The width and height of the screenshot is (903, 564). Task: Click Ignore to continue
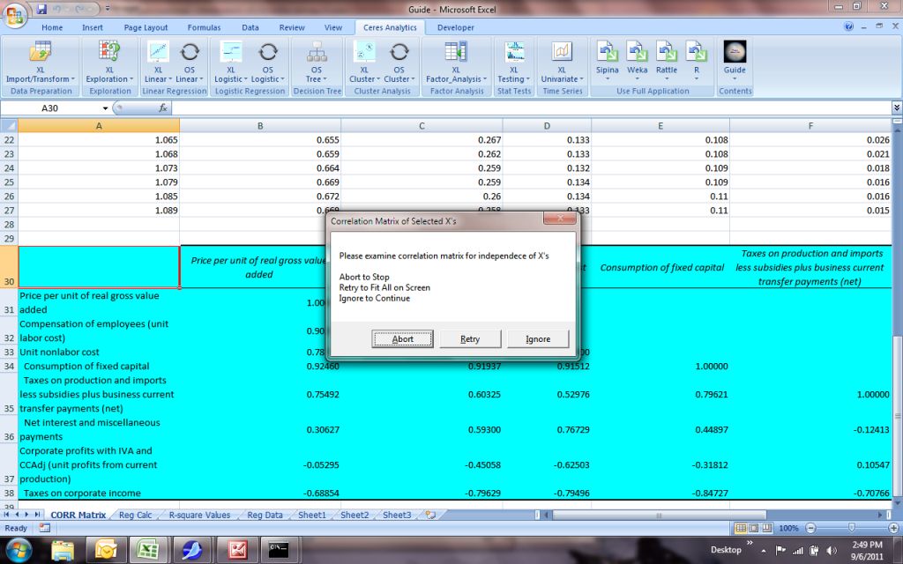tap(538, 339)
